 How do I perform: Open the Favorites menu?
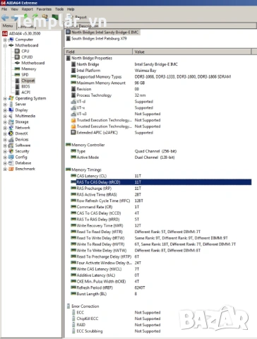pyautogui.click(x=44, y=9)
